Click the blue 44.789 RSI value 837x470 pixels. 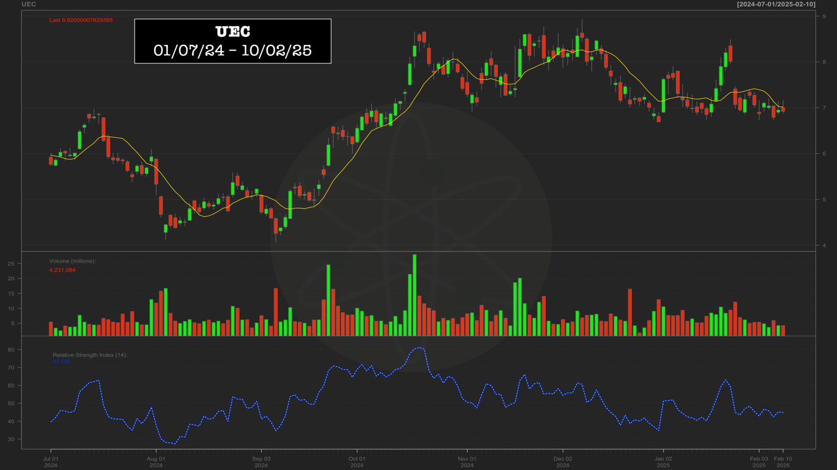61,361
